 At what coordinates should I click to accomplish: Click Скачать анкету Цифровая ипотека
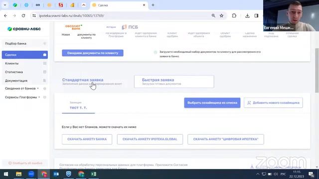coord(226,139)
